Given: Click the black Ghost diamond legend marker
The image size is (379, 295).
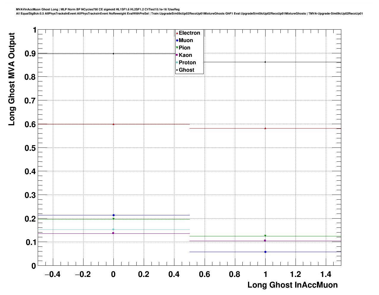Looking at the screenshot, I should [177, 70].
